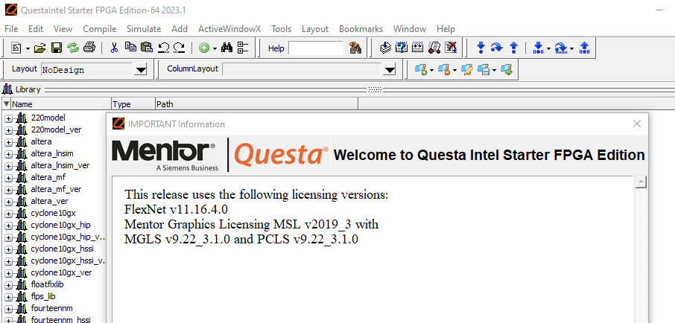Open the File menu
675x323 pixels.
coord(11,29)
